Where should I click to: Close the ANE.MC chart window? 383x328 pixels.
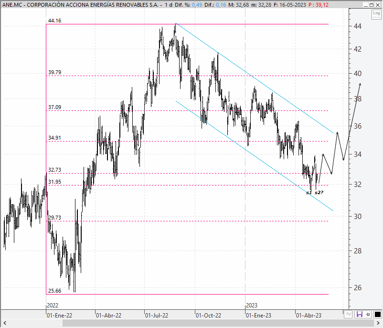(x=378, y=5)
